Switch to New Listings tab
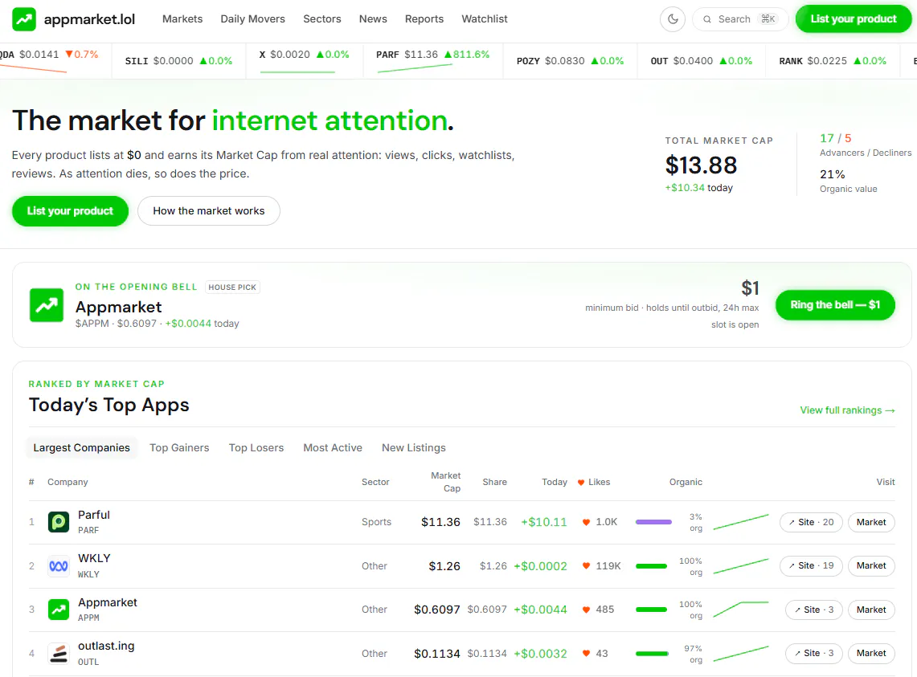917x677 pixels. click(x=413, y=448)
